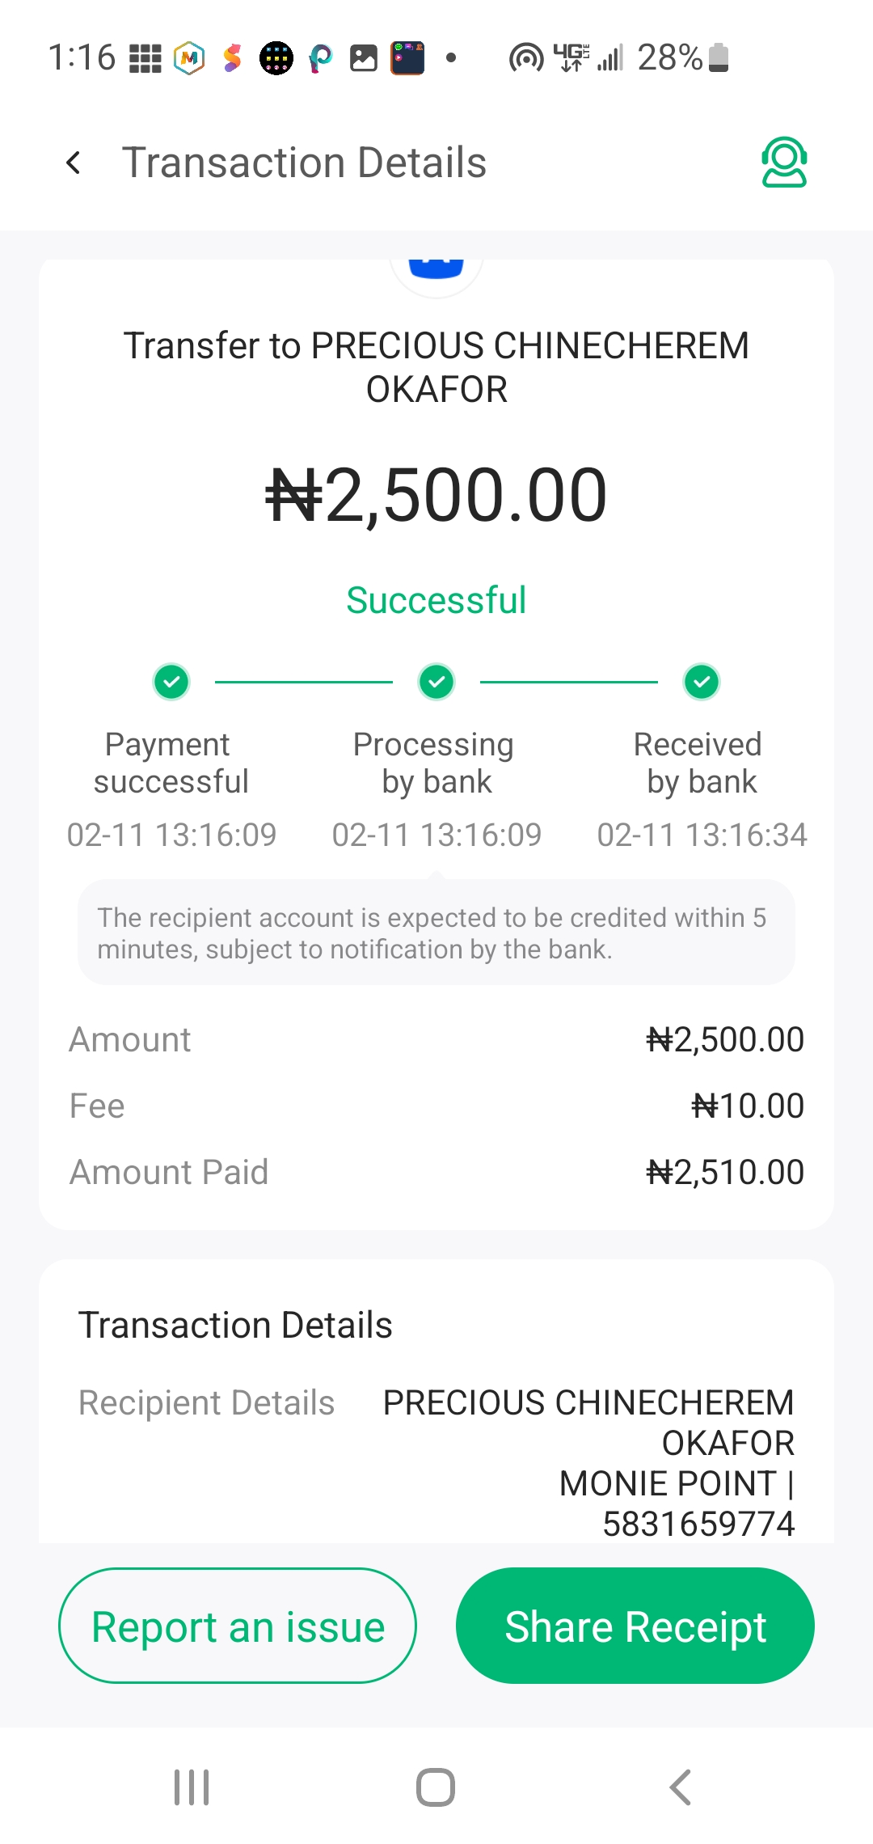Tap the battery icon in status bar
This screenshot has width=873, height=1844.
click(x=719, y=58)
